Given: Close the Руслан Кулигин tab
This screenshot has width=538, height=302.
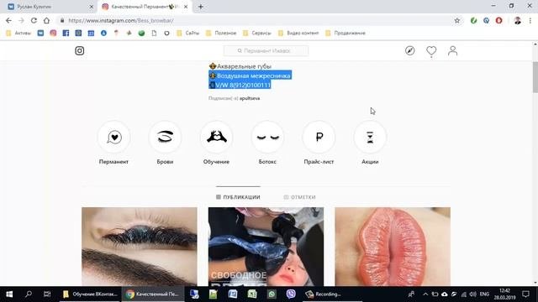Looking at the screenshot, I should click(x=92, y=7).
